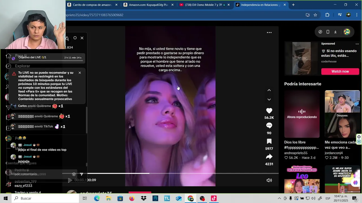The height and width of the screenshot is (203, 362).
Task: Open a new browser tab
Action: pos(293,5)
